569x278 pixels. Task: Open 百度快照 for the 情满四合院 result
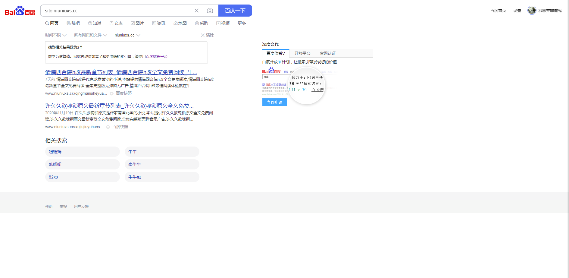click(x=124, y=93)
